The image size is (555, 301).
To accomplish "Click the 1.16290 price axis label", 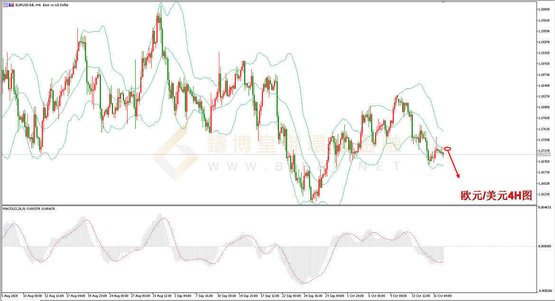I will pos(544,194).
